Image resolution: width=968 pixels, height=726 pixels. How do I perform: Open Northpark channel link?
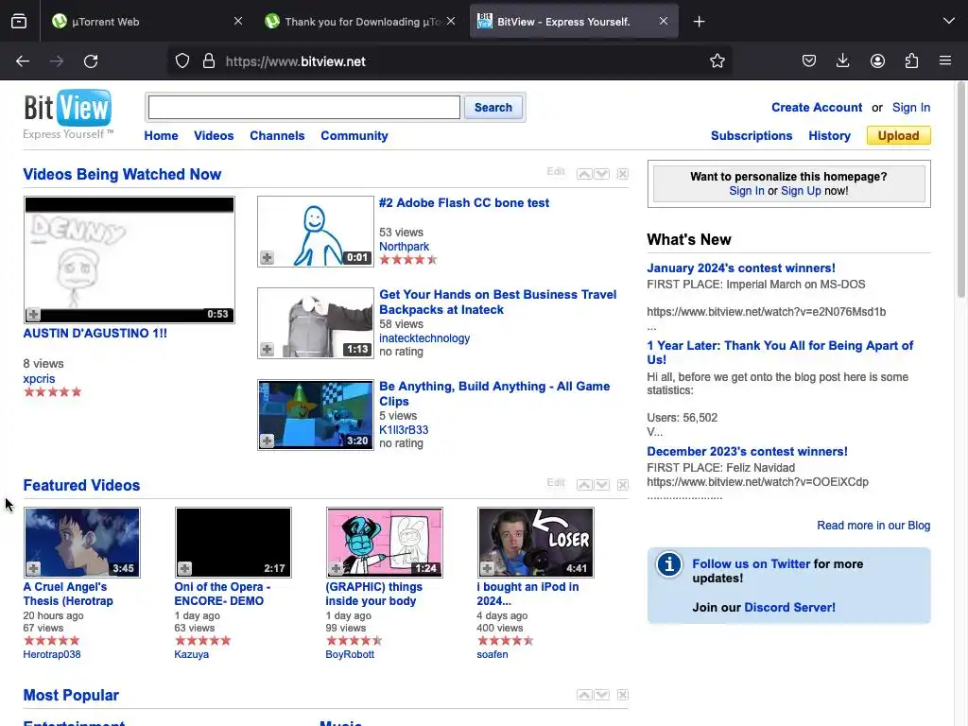(404, 247)
